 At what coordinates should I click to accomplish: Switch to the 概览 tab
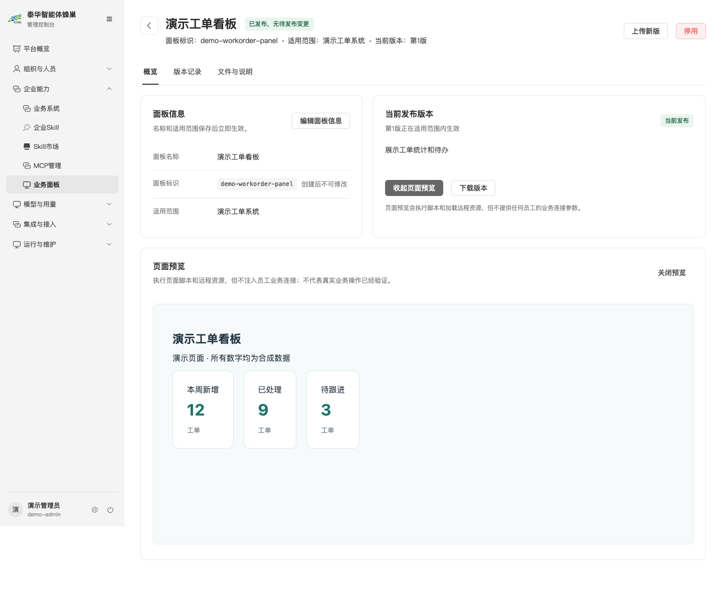150,72
